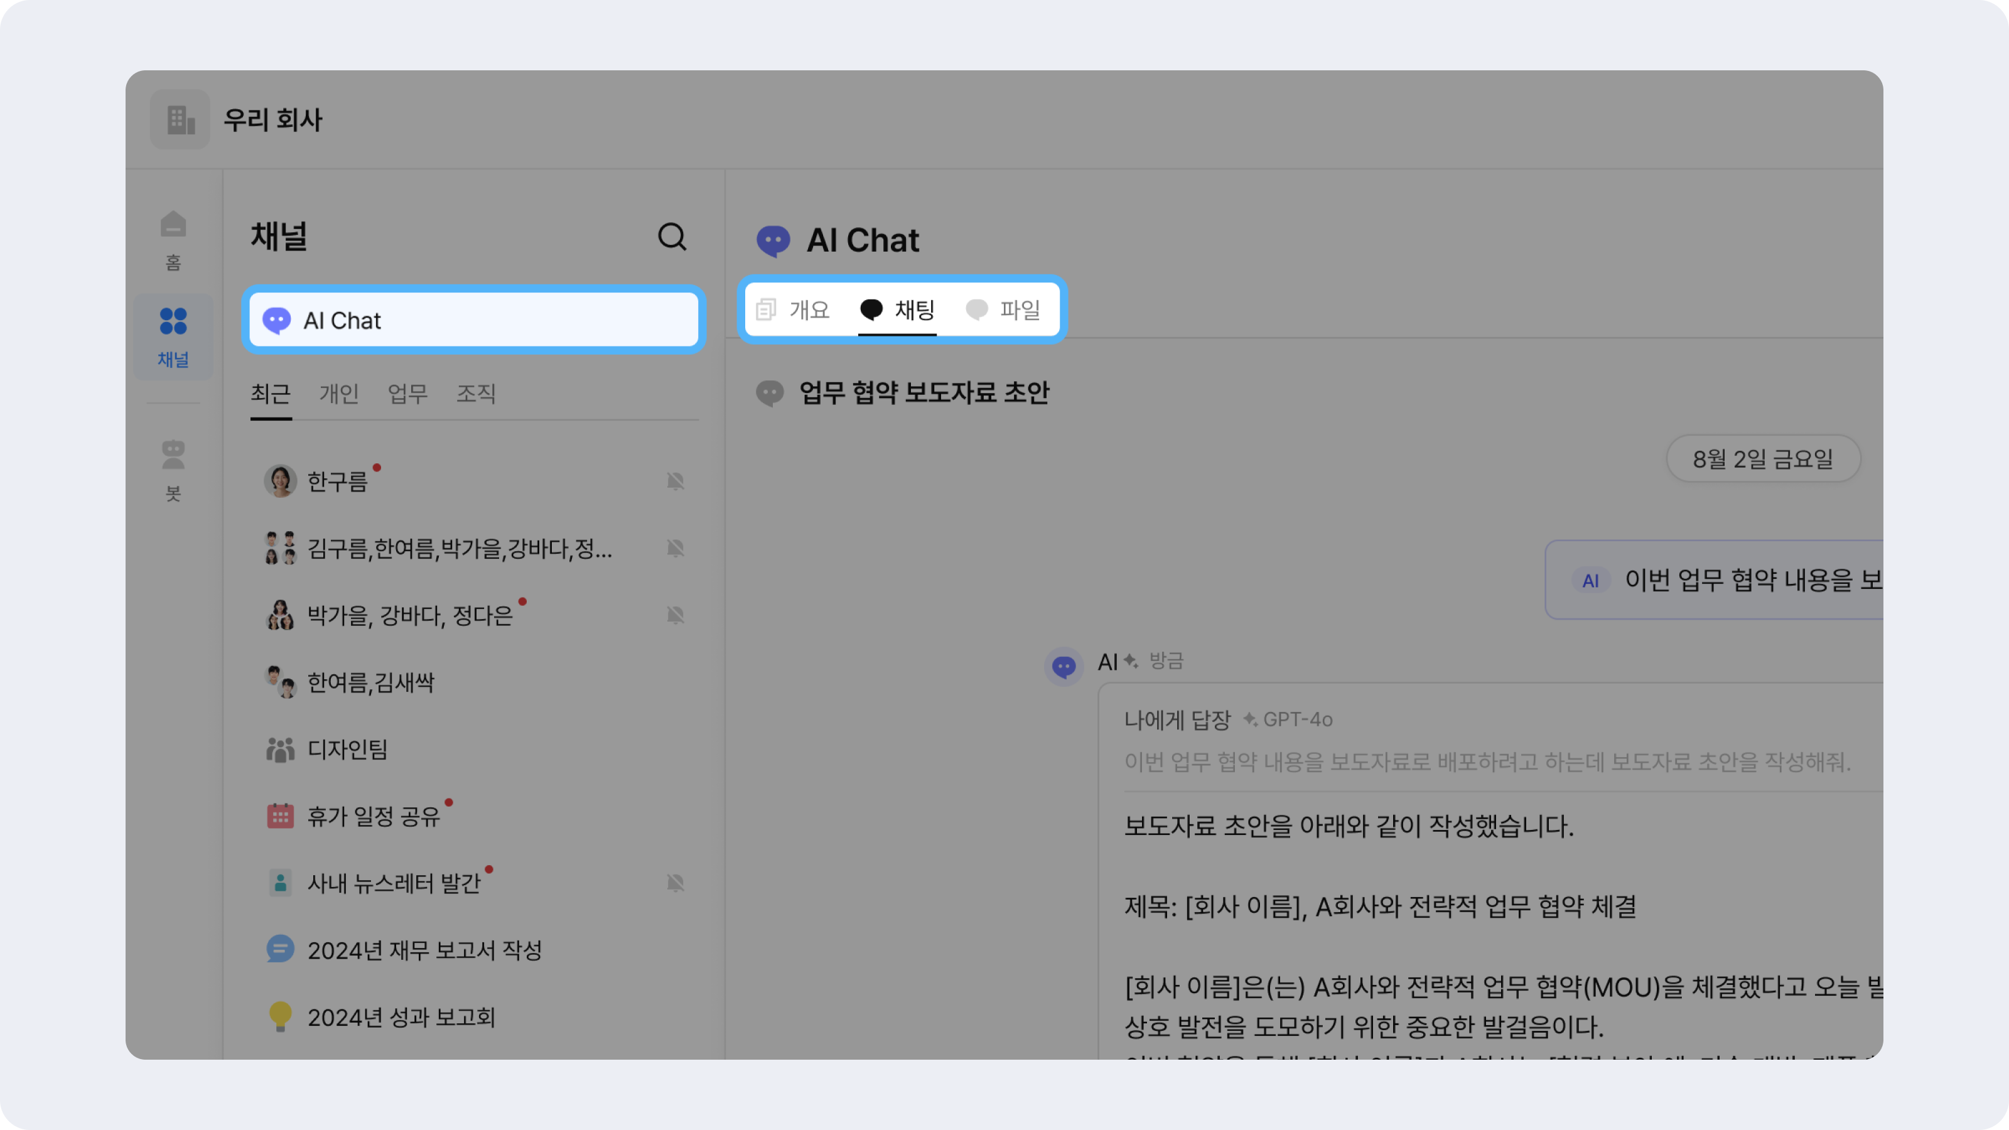Toggle mute bell for 김구름 group chat
Screen dimensions: 2009x1130
[x=676, y=548]
